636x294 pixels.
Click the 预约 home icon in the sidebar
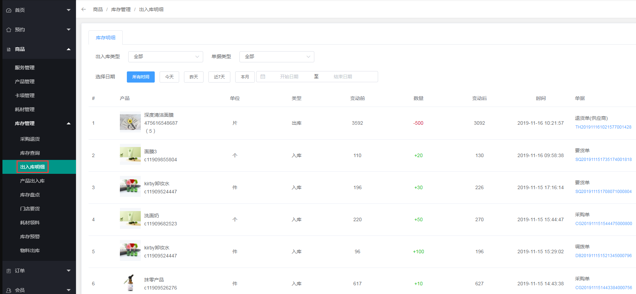[9, 30]
